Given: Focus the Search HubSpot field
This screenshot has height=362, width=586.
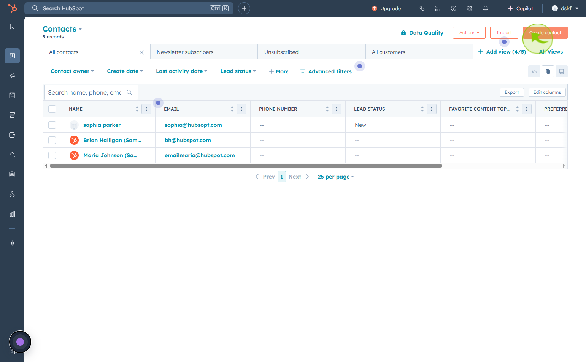Looking at the screenshot, I should [x=129, y=8].
